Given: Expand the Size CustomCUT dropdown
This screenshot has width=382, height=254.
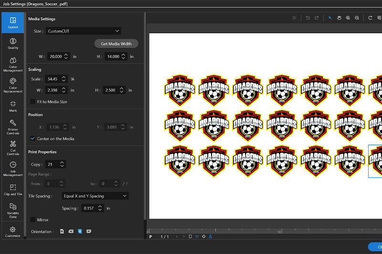Looking at the screenshot, I should (x=83, y=31).
